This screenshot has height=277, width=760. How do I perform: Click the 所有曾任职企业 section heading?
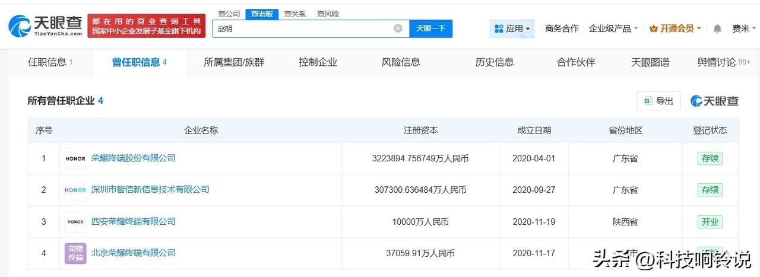coord(61,101)
